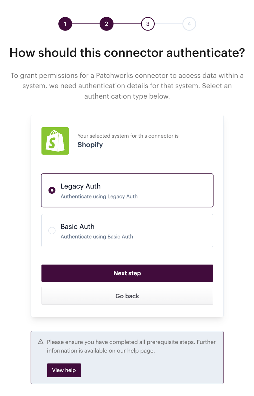This screenshot has width=254, height=396.
Task: Click the greyed-out step 4 circle
Action: click(189, 24)
